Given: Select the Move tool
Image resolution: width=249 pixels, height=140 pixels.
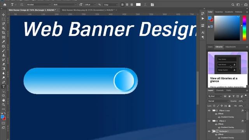Looking at the screenshot, I should click(x=4, y=15).
